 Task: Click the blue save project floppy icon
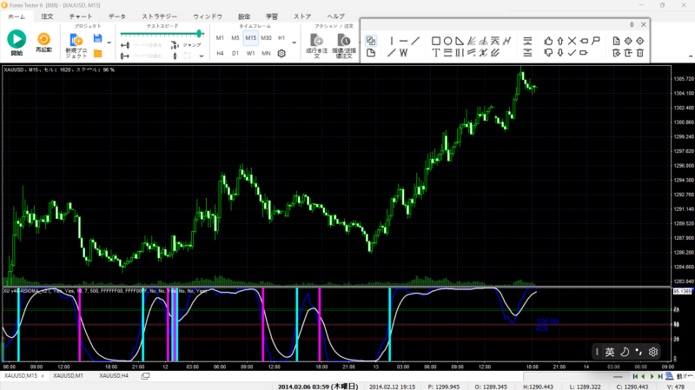tap(98, 39)
